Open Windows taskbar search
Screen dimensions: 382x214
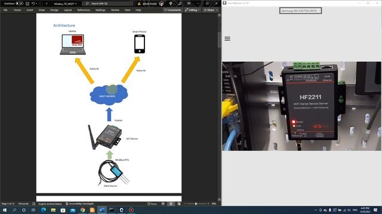pyautogui.click(x=14, y=210)
